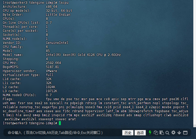The image size is (196, 139).
Task: Click 'Intel(R) Xeon(R) Gold 6126' model name
Action: 70,55
